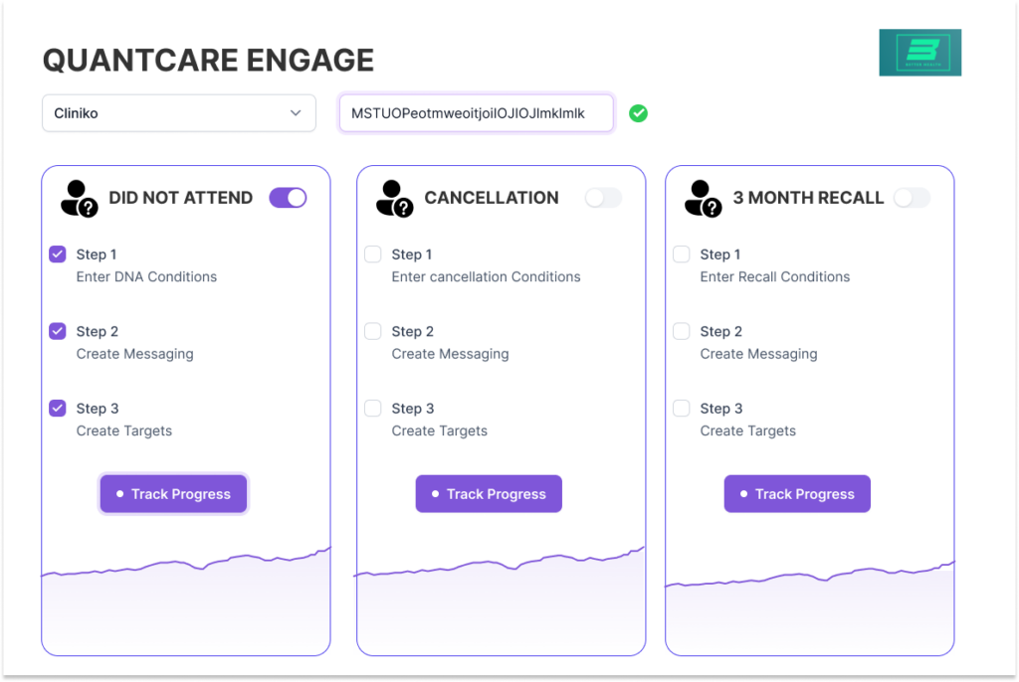Enable the Cancellation toggle switch
1019x682 pixels.
tap(603, 198)
